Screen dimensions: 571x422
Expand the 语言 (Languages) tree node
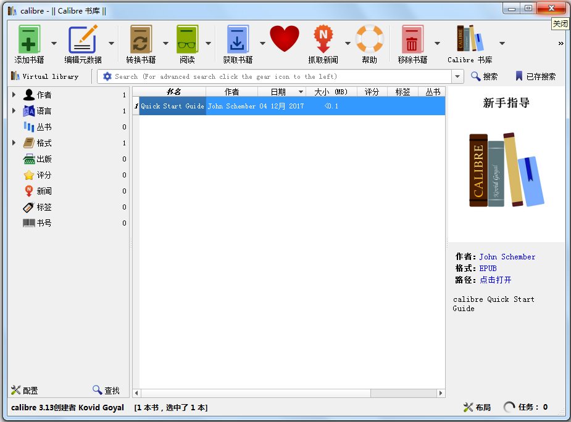(14, 111)
